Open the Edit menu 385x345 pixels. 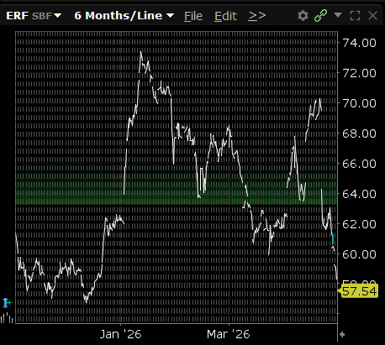coord(225,16)
